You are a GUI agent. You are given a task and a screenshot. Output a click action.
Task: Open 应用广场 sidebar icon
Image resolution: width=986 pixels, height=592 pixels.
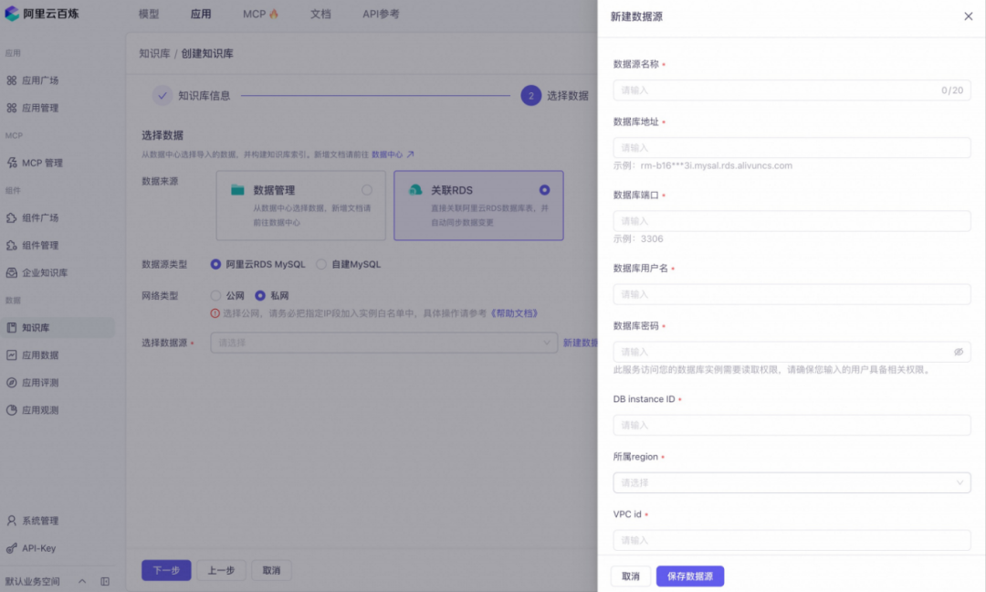click(x=11, y=80)
